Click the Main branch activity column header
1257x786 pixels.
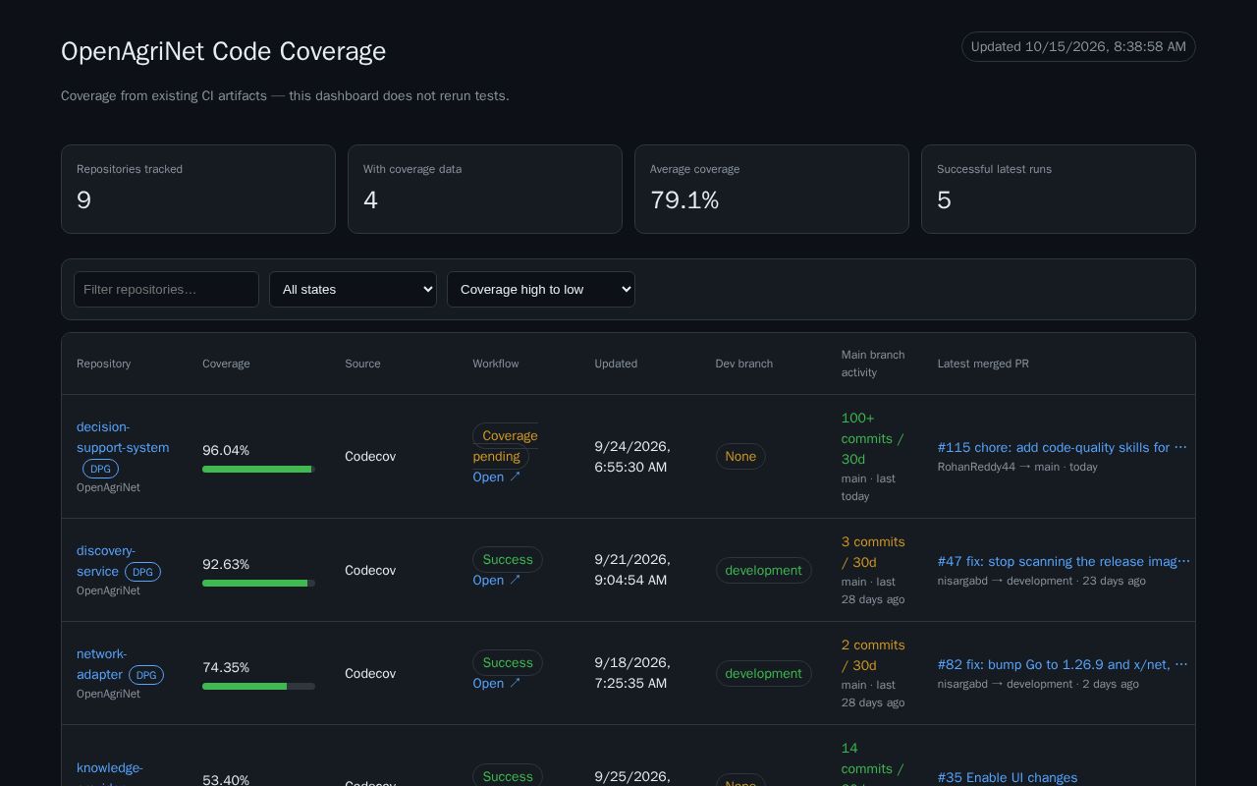[873, 364]
